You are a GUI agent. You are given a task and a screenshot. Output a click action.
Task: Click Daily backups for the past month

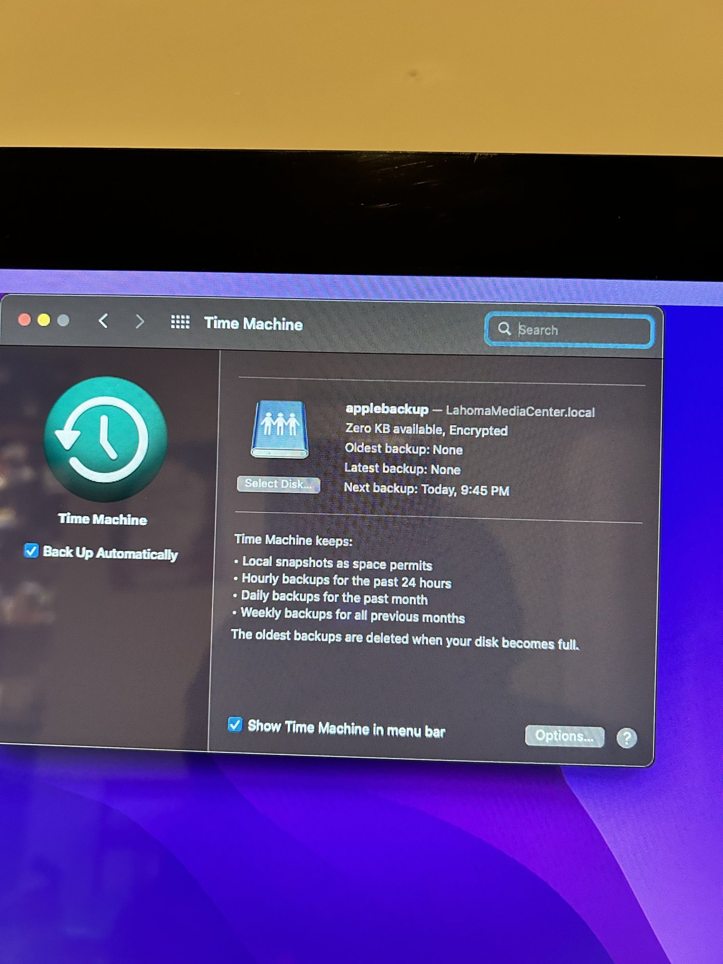(334, 598)
